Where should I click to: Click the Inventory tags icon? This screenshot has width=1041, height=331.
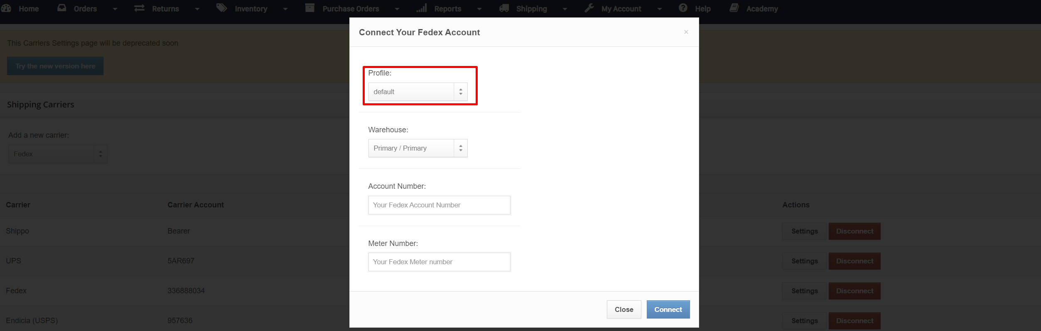point(222,8)
